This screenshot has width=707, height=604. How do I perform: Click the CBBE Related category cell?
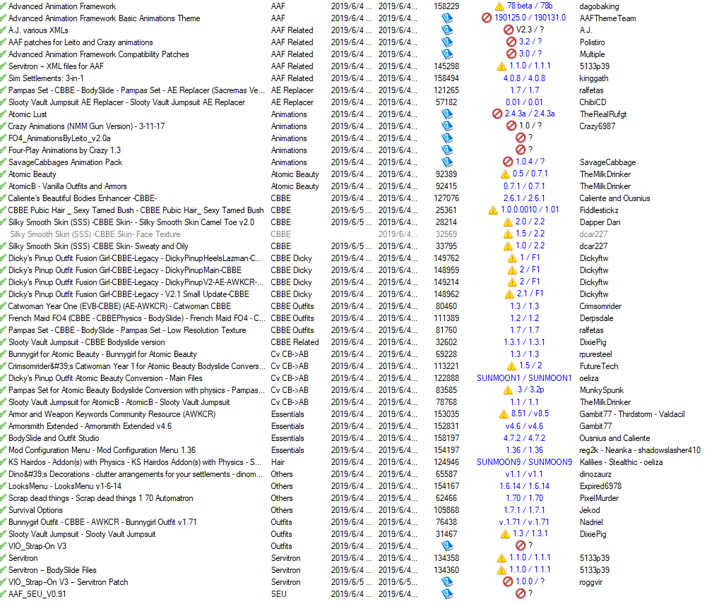pos(295,342)
